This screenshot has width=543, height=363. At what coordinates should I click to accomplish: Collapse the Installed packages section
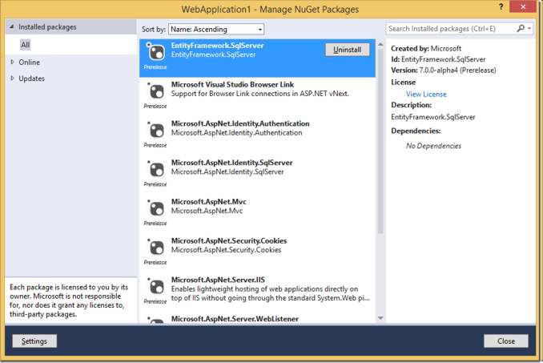point(12,26)
